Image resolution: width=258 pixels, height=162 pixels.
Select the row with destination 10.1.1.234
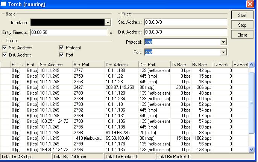click(x=124, y=99)
